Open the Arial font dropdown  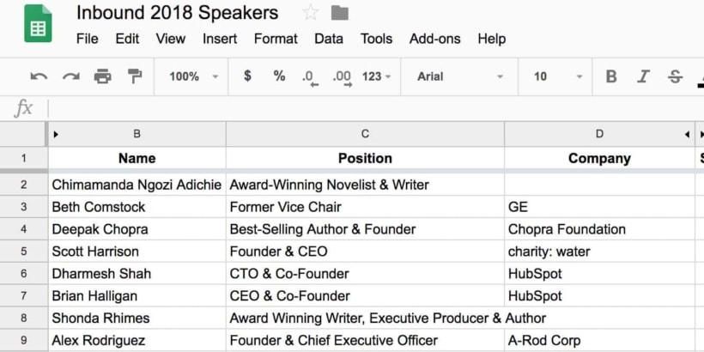[x=459, y=76]
